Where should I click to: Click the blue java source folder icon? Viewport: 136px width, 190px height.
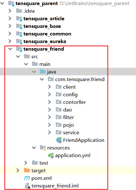43,72
